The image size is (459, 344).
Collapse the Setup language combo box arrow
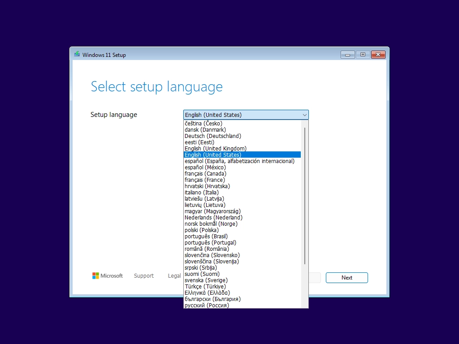(x=304, y=115)
